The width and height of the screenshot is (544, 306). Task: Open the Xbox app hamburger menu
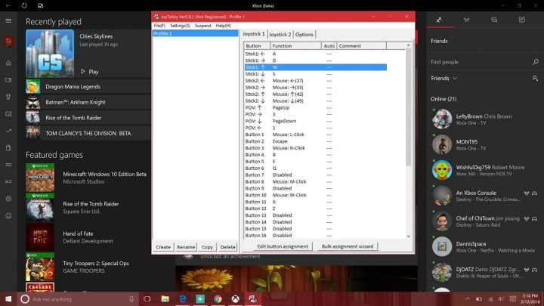[x=8, y=21]
